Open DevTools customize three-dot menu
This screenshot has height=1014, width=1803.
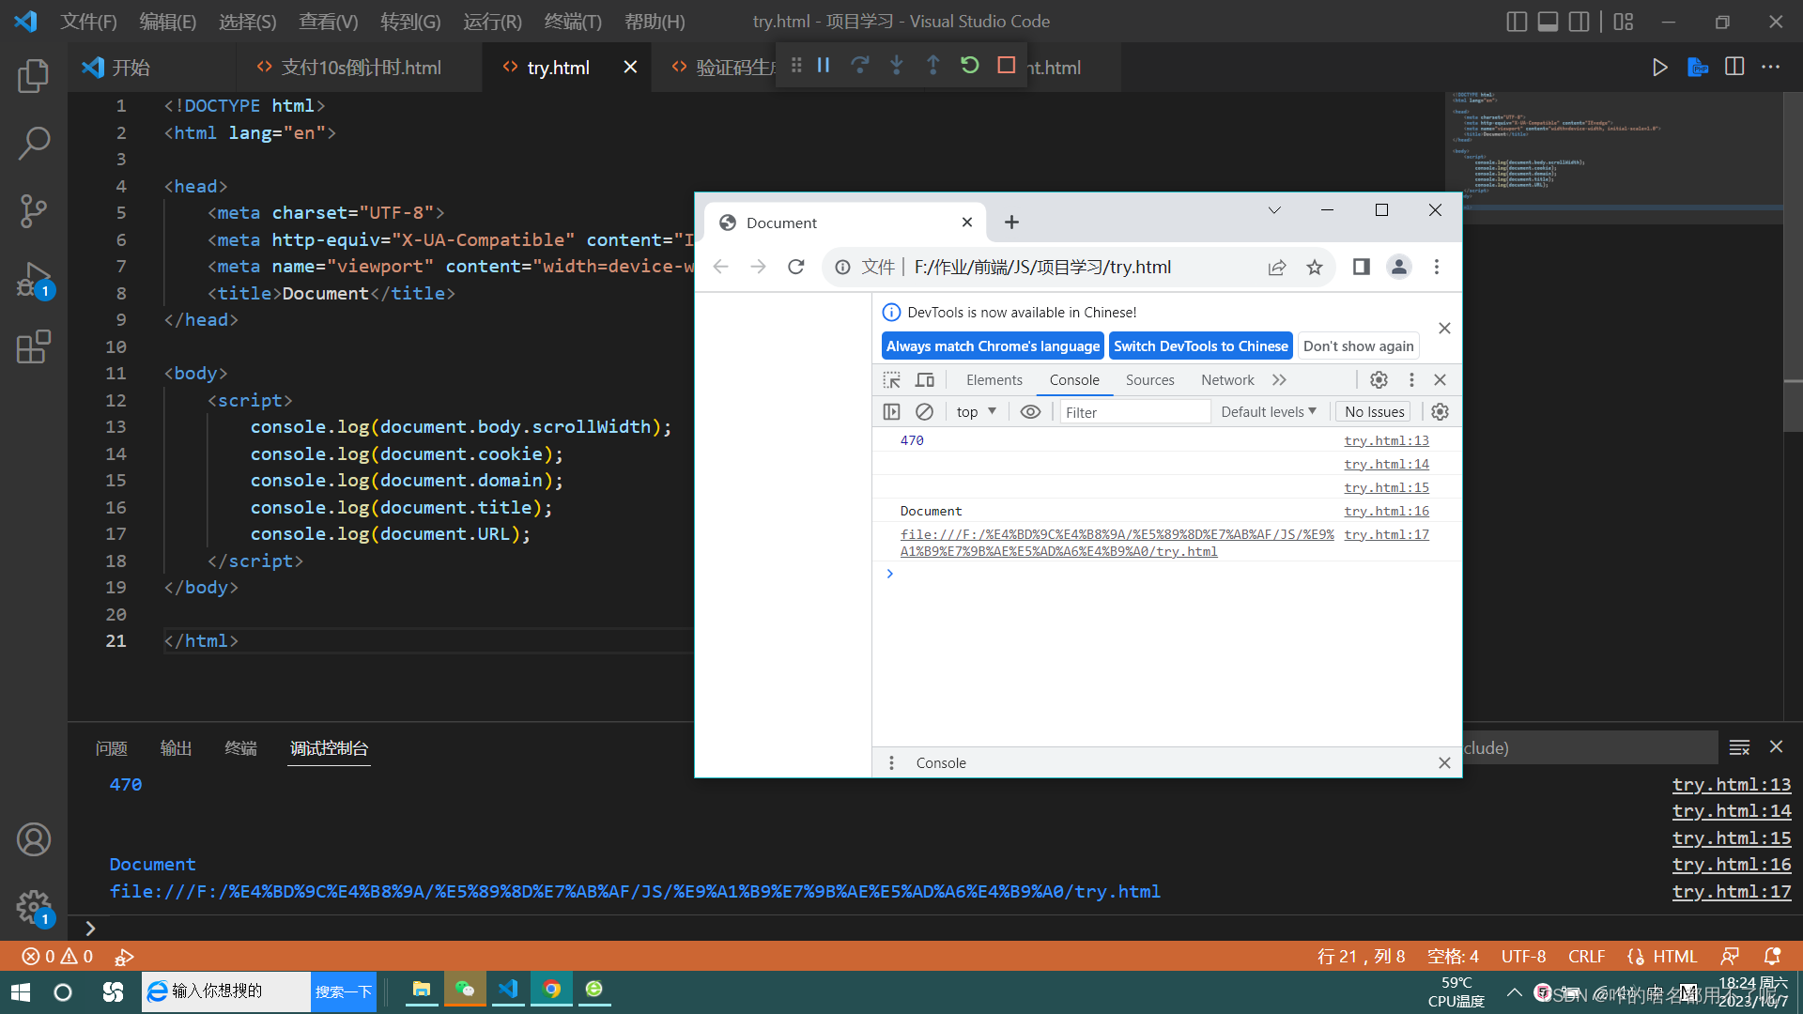[1411, 379]
